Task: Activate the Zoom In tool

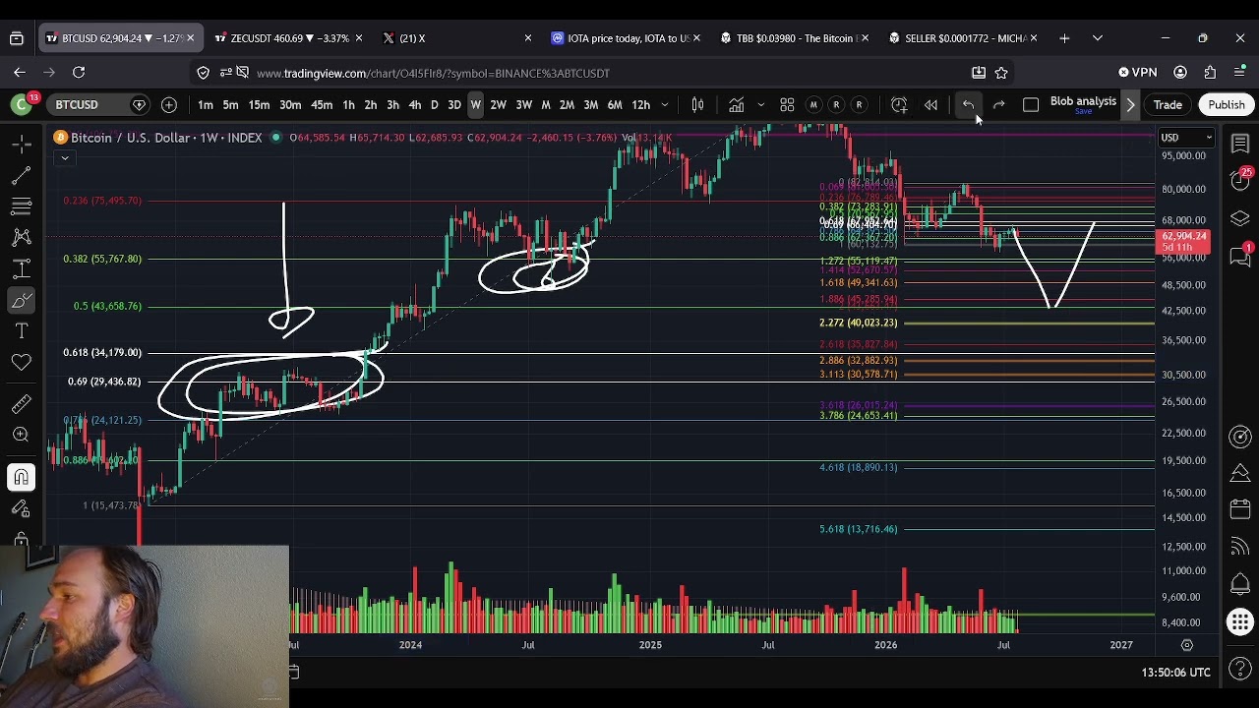Action: click(21, 435)
